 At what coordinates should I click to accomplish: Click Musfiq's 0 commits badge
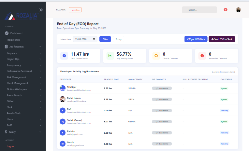pyautogui.click(x=162, y=144)
